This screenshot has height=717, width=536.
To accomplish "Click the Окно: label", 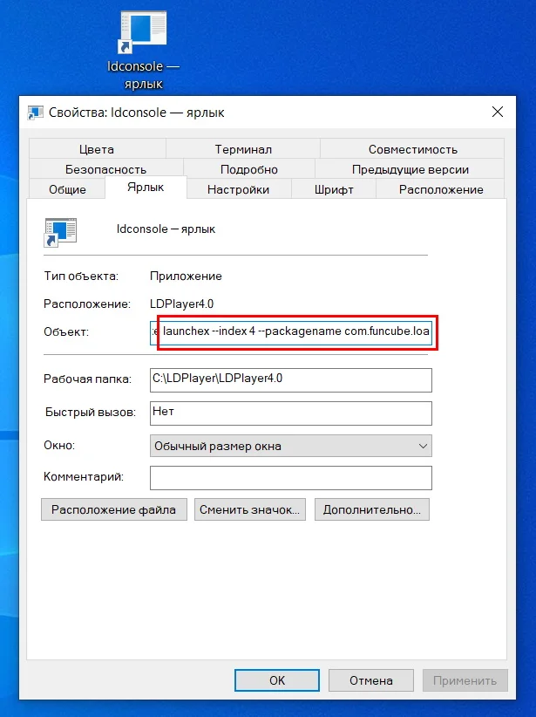I will [59, 445].
